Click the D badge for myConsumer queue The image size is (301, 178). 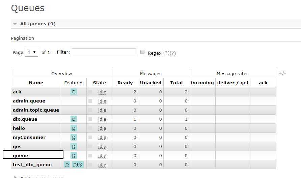pos(74,137)
